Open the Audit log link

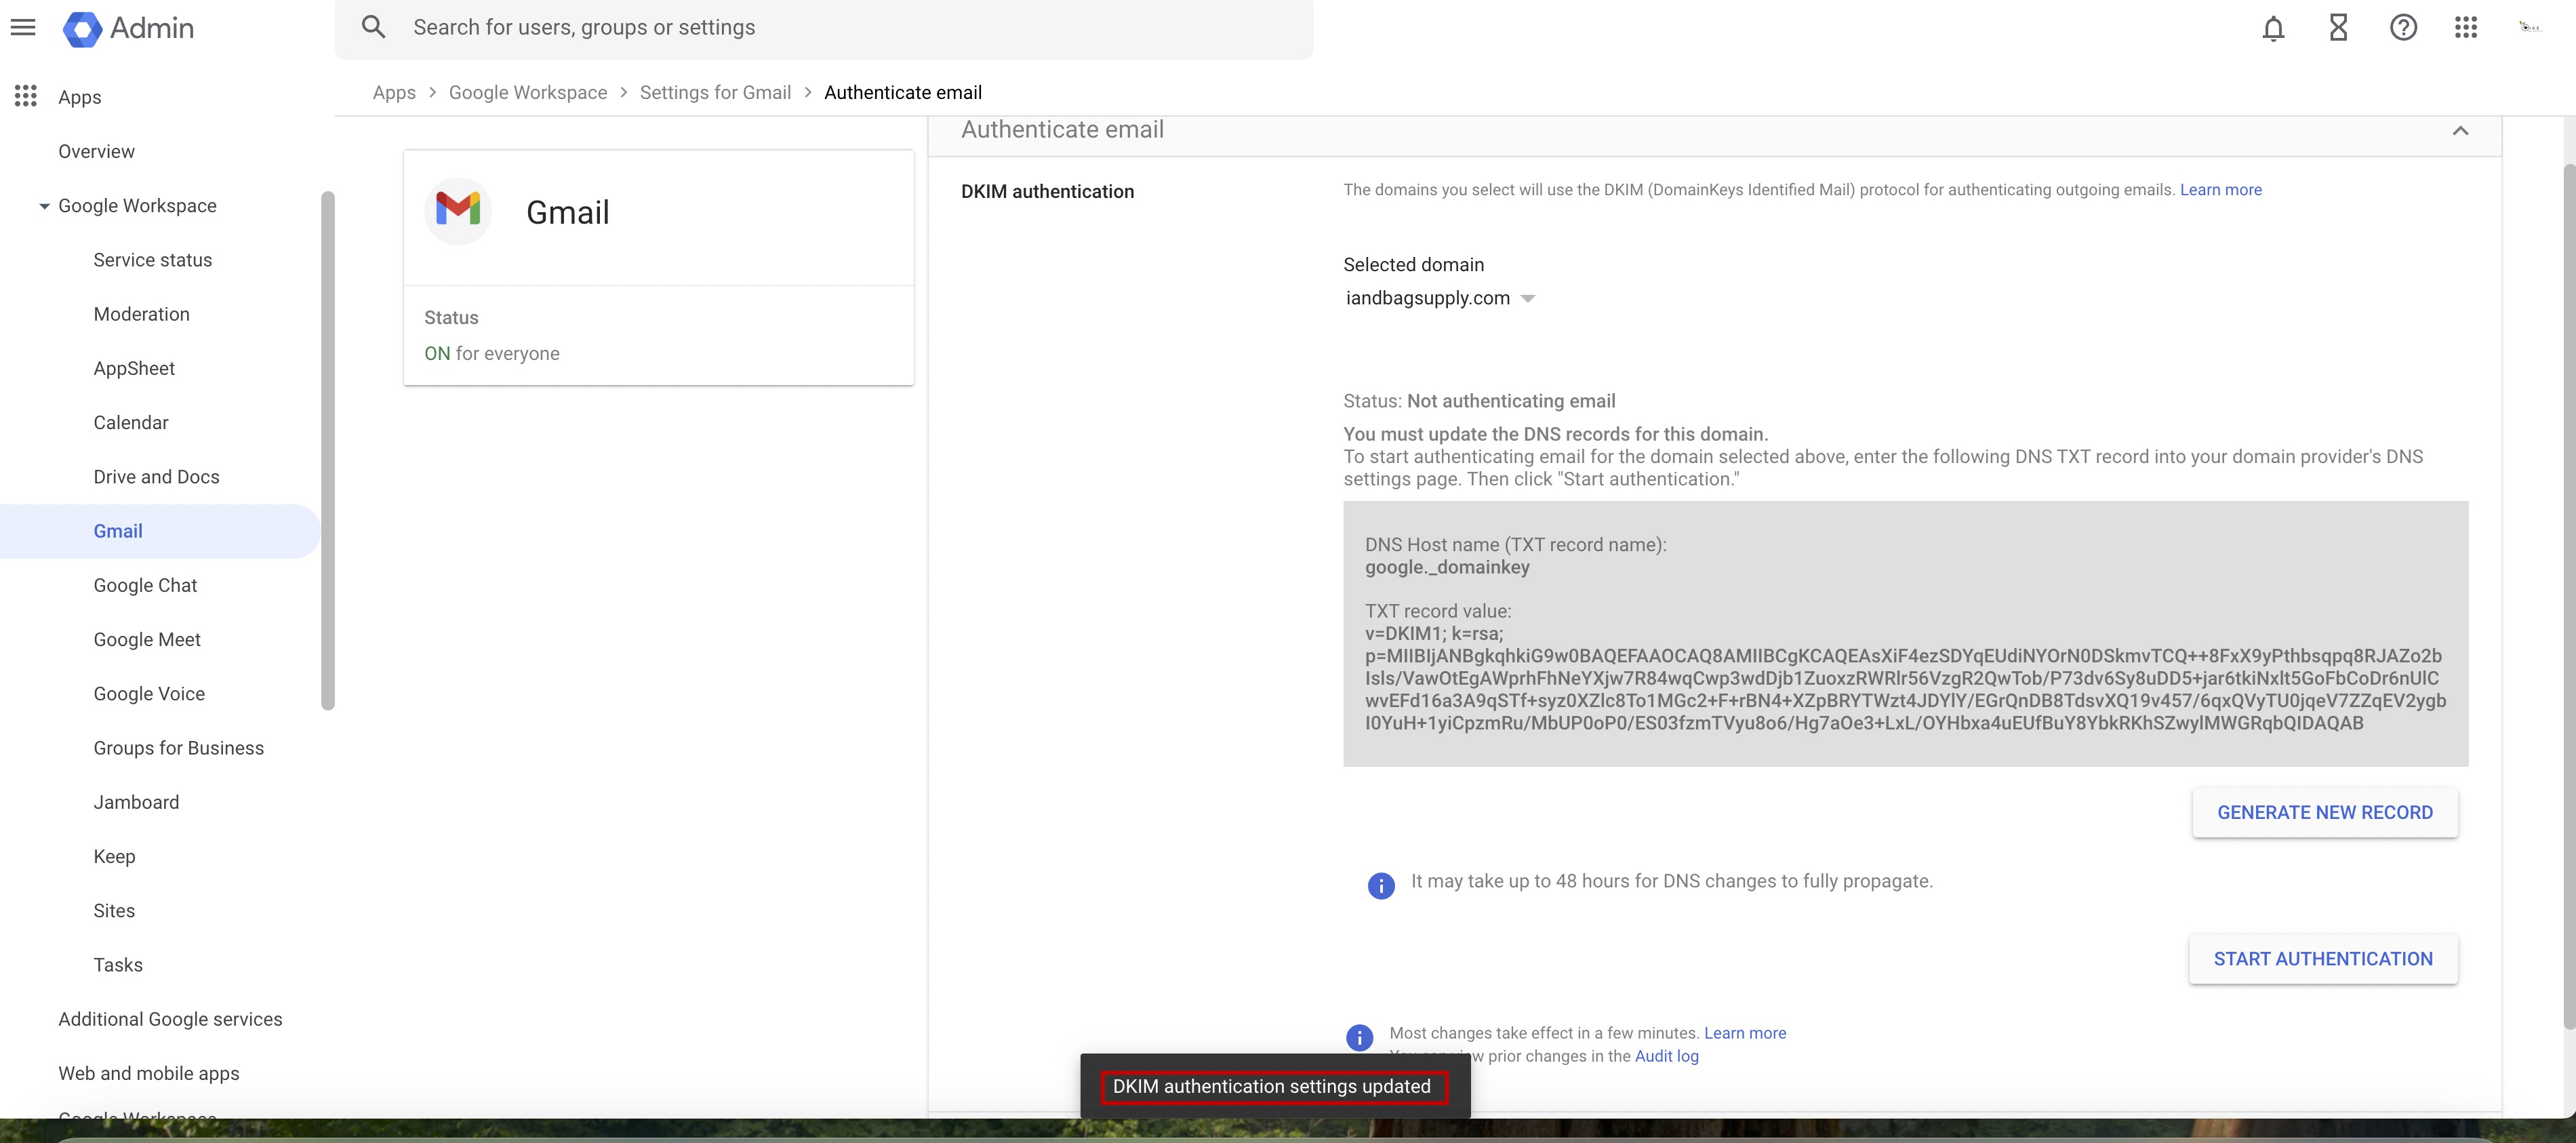pos(1666,1056)
